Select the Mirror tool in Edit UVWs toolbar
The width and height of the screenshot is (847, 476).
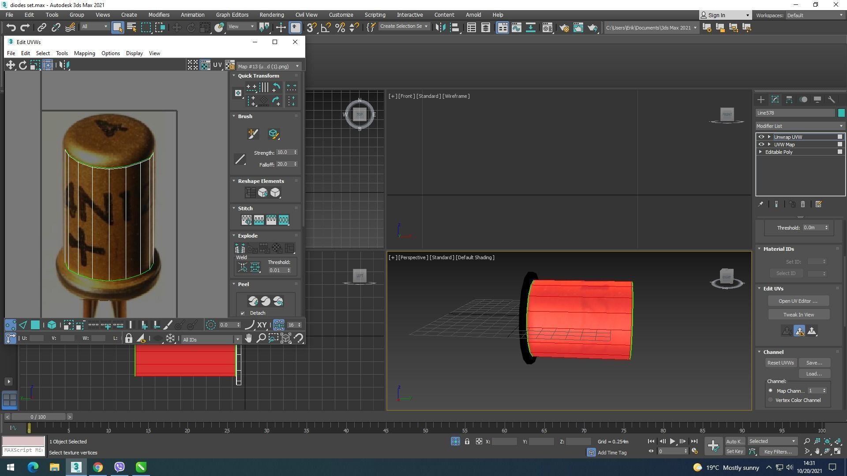(64, 65)
